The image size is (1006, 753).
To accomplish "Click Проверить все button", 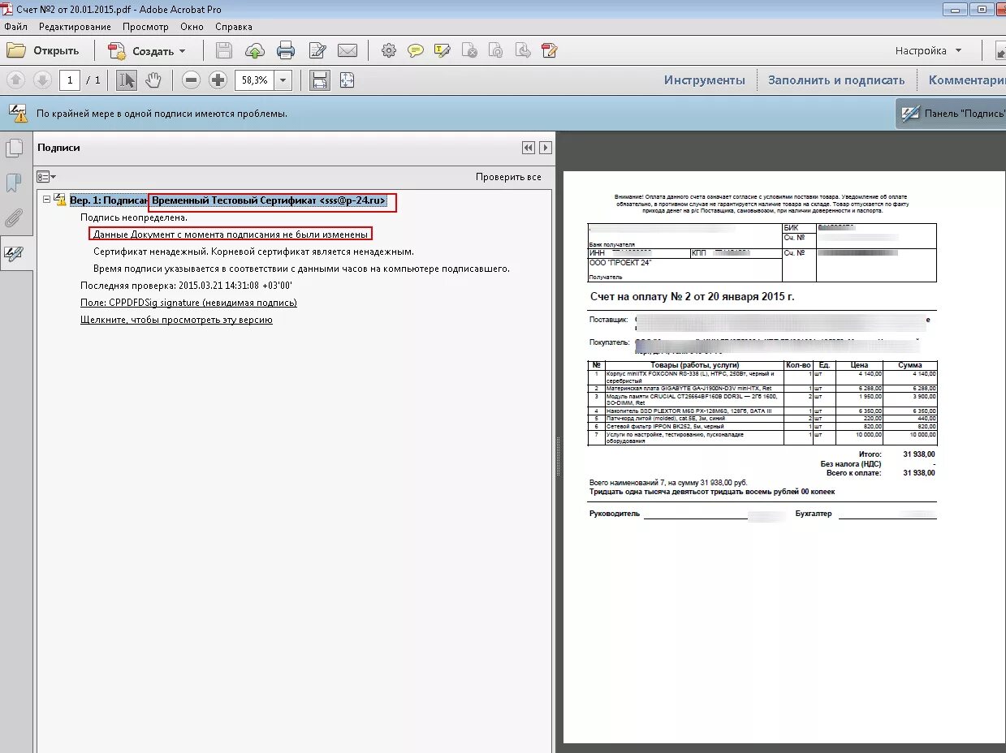I will [508, 177].
